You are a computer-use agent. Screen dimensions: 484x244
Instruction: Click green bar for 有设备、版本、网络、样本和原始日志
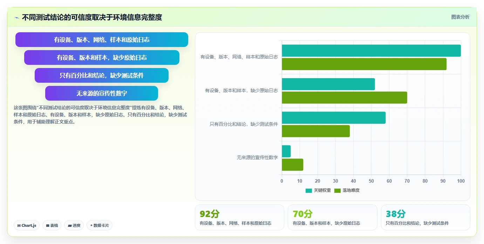point(364,64)
